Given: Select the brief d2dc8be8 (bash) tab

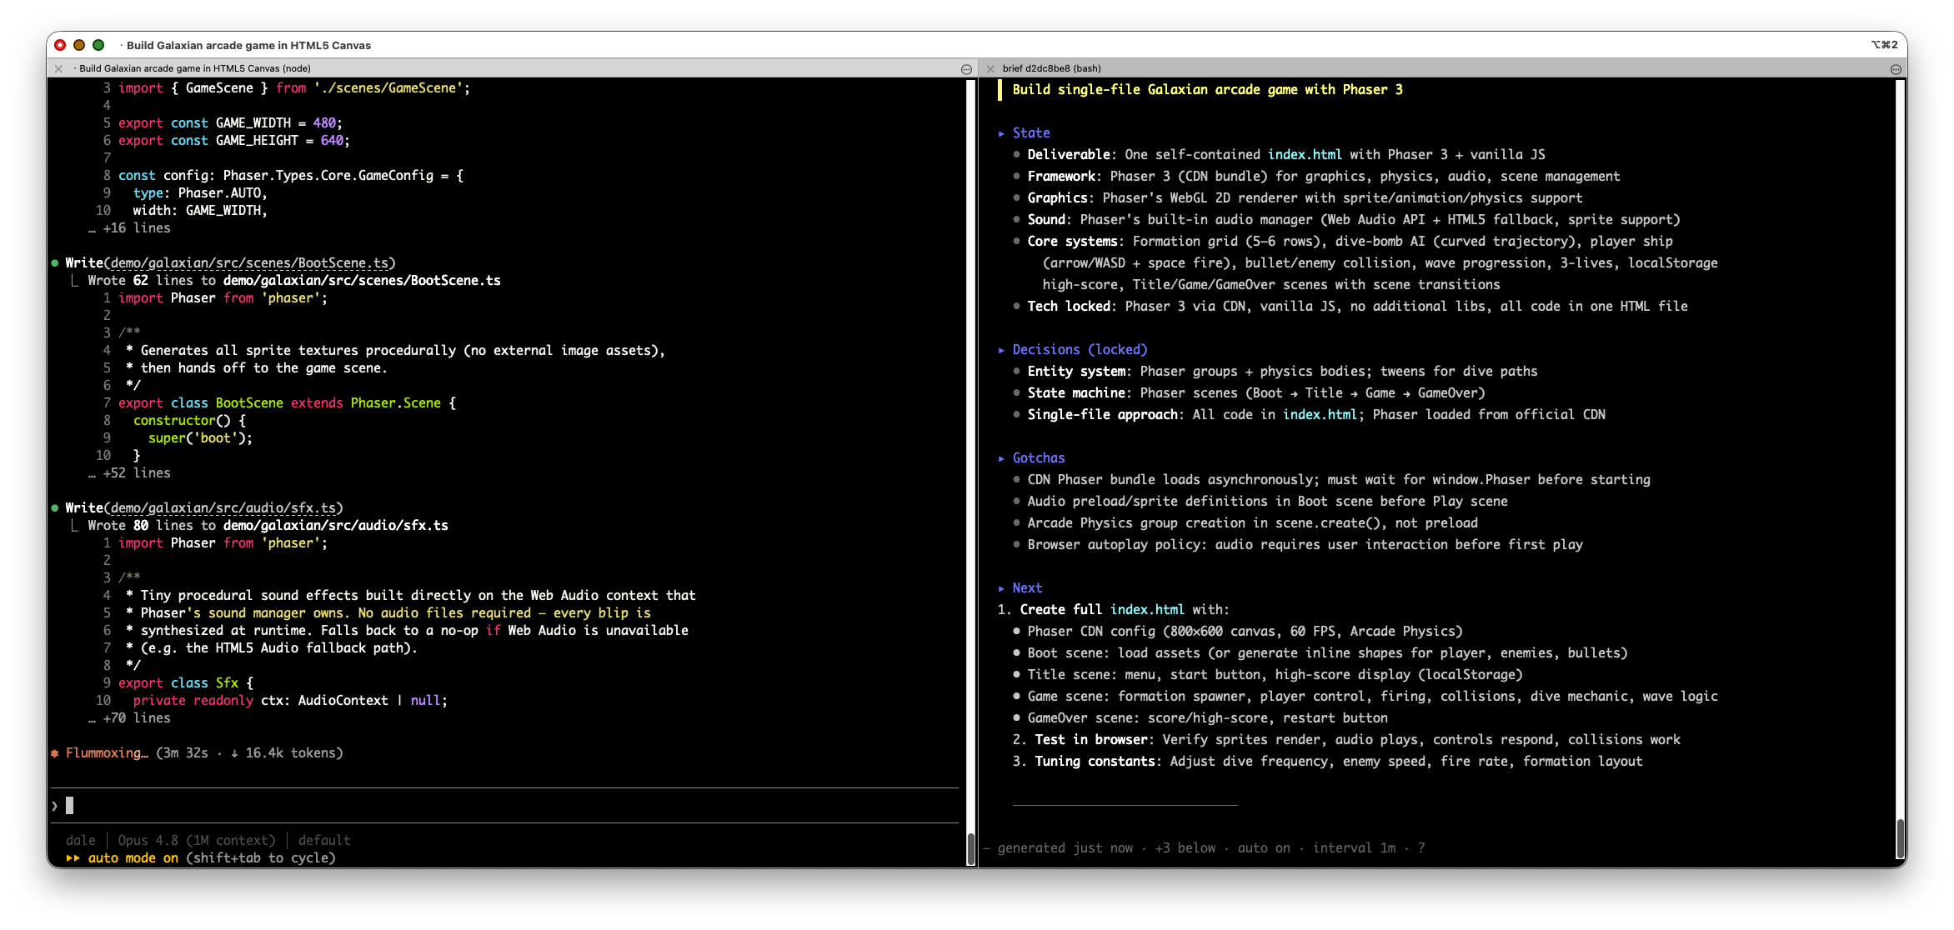Looking at the screenshot, I should click(x=1051, y=68).
